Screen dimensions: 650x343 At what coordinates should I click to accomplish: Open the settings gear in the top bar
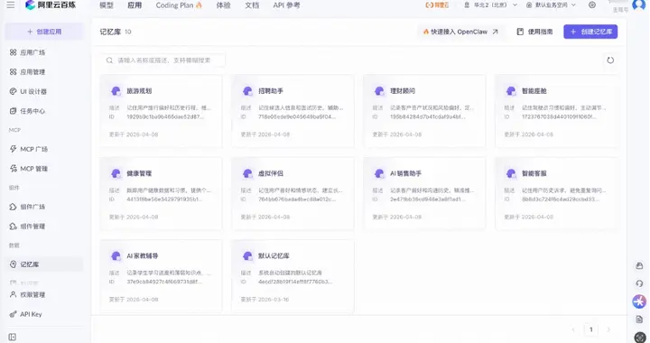click(x=592, y=5)
